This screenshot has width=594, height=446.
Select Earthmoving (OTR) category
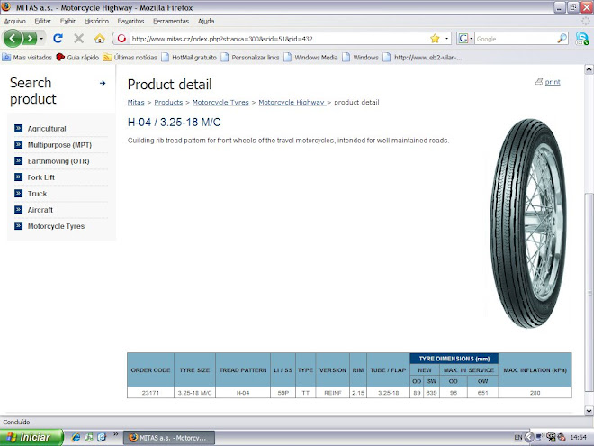(x=58, y=161)
